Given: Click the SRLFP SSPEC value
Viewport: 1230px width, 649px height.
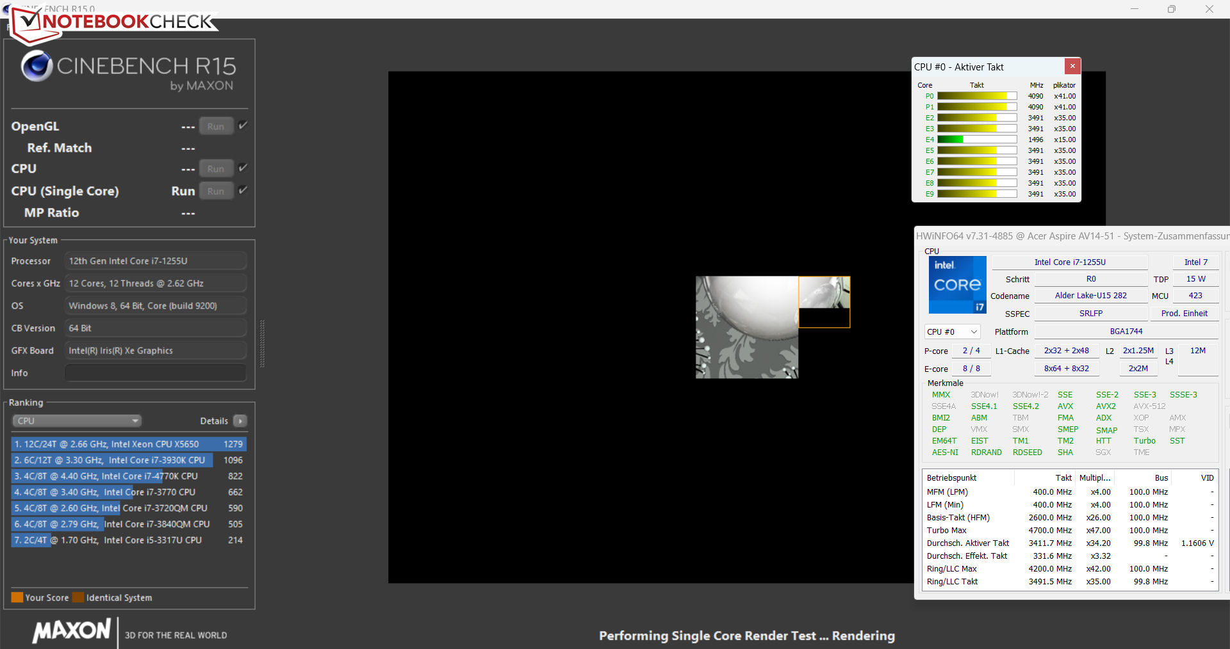Looking at the screenshot, I should (1090, 313).
